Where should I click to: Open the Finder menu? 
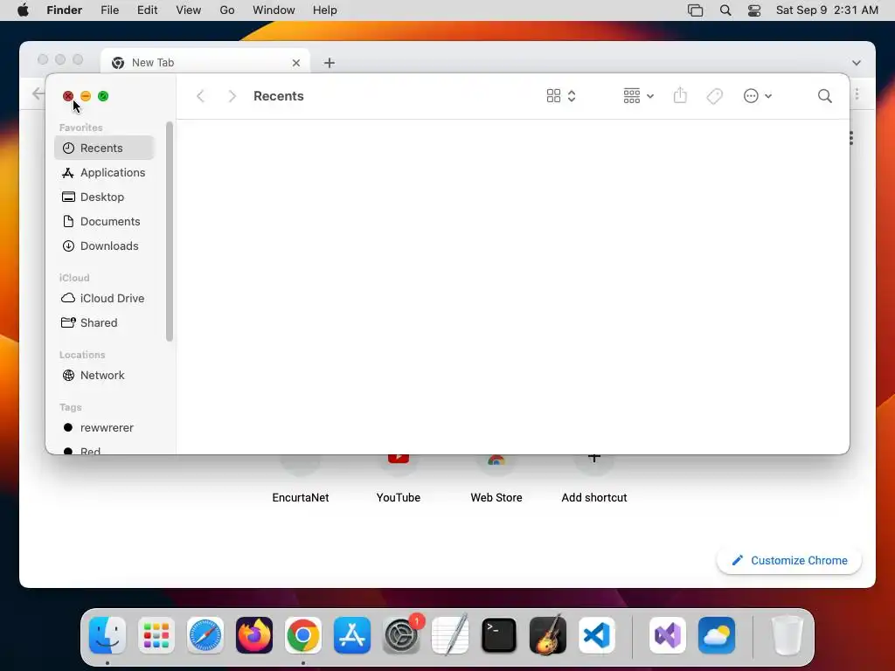tap(65, 10)
